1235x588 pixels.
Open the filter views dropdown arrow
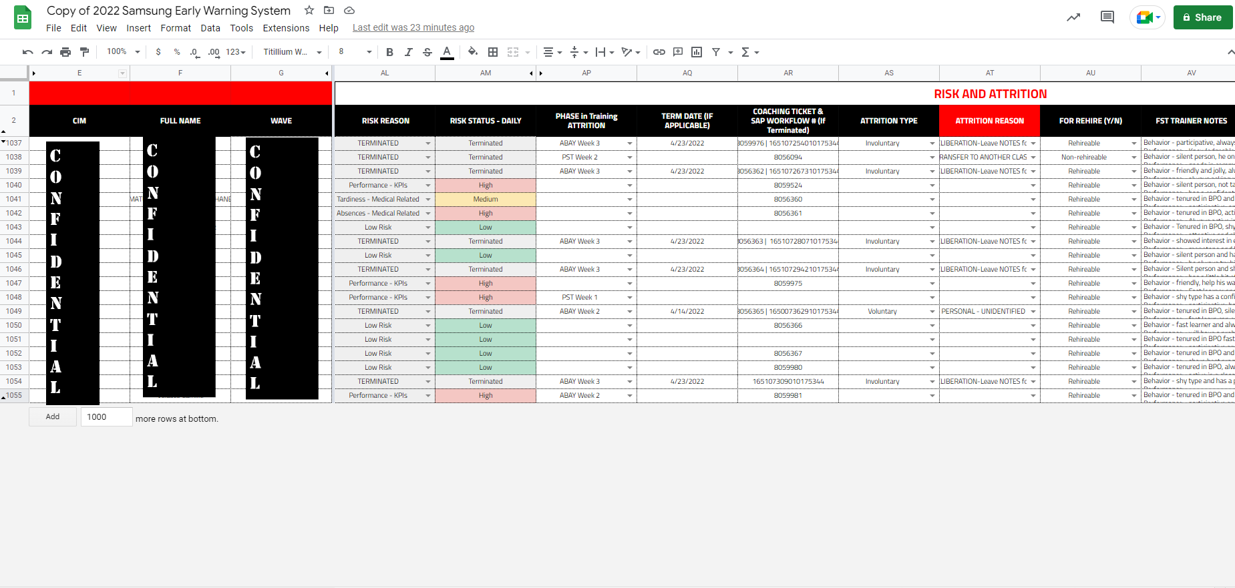(x=730, y=52)
